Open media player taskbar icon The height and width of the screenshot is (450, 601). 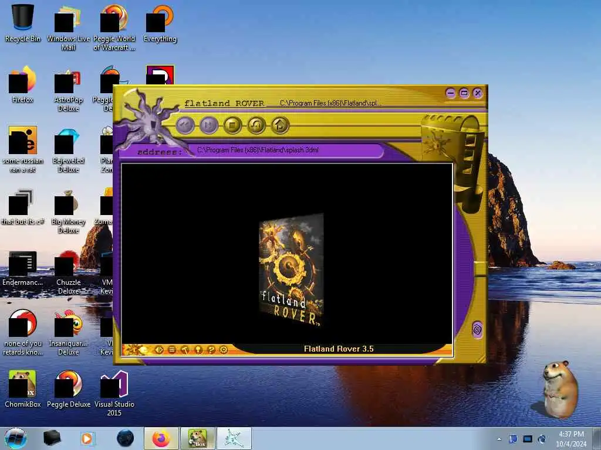87,438
